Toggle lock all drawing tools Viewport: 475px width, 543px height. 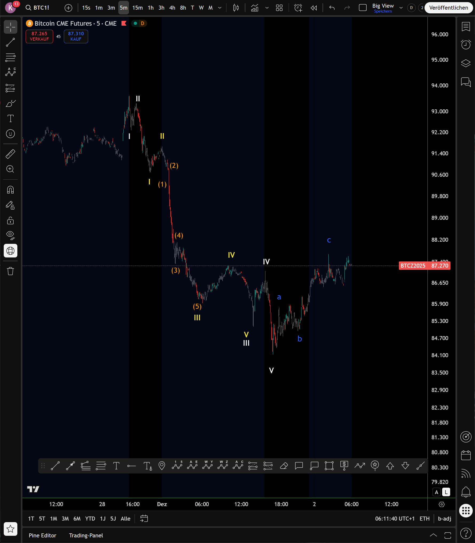pyautogui.click(x=10, y=221)
